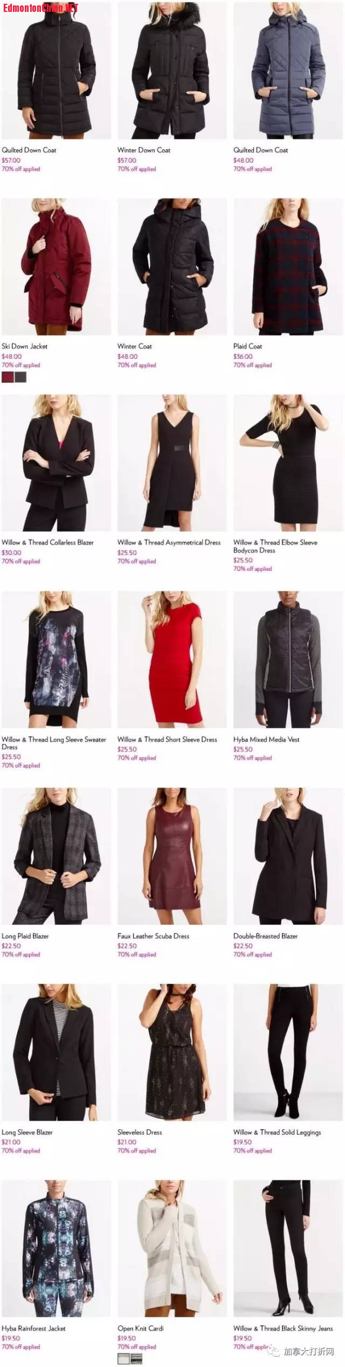Choose the white swatch under Open Knit Cardi
Image resolution: width=345 pixels, height=1367 pixels.
point(123,1359)
